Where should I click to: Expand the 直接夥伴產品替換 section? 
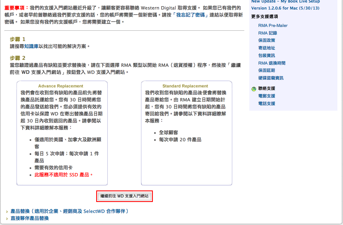[x=30, y=218]
